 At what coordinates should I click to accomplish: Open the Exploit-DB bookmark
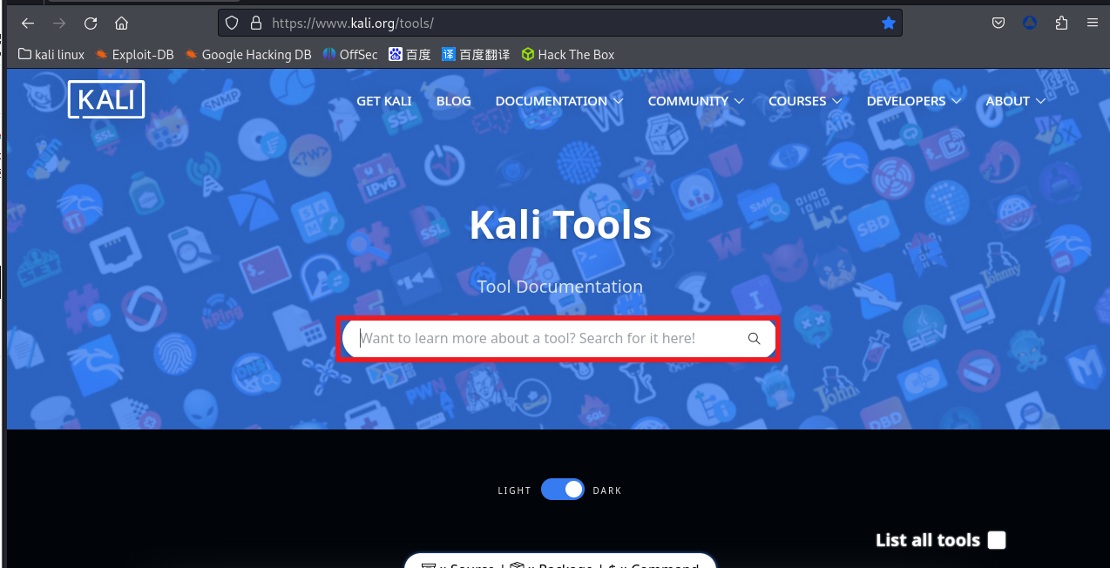[x=135, y=54]
